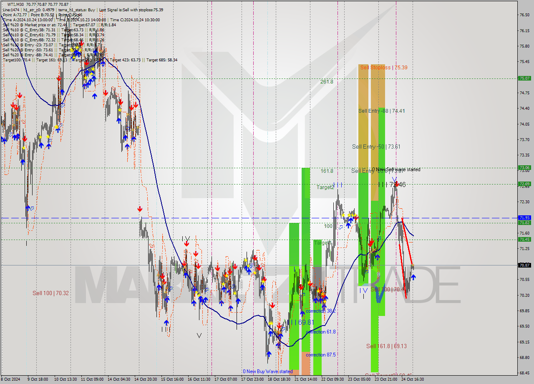
Task: Click the green 72.69 price tag
Action: point(524,184)
